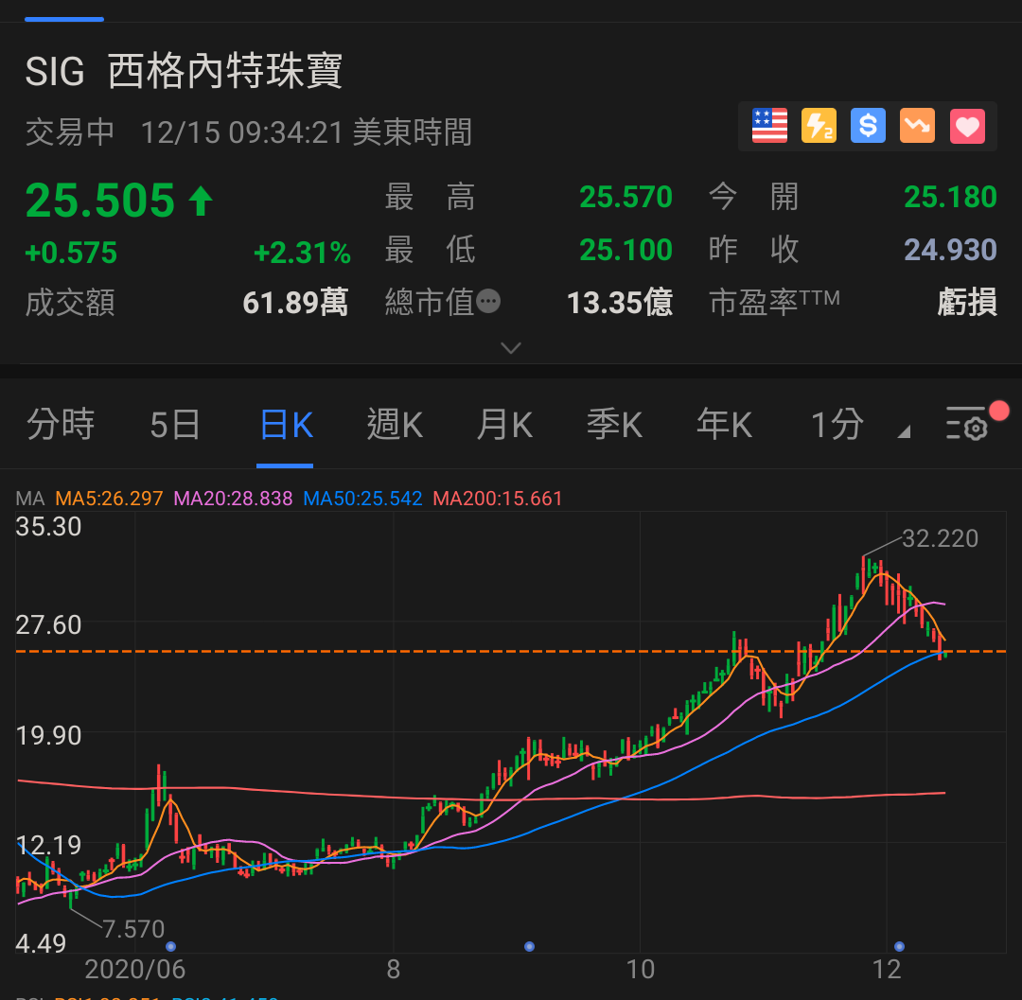The image size is (1022, 1000).
Task: Tap the current price 25.505
Action: coord(99,200)
